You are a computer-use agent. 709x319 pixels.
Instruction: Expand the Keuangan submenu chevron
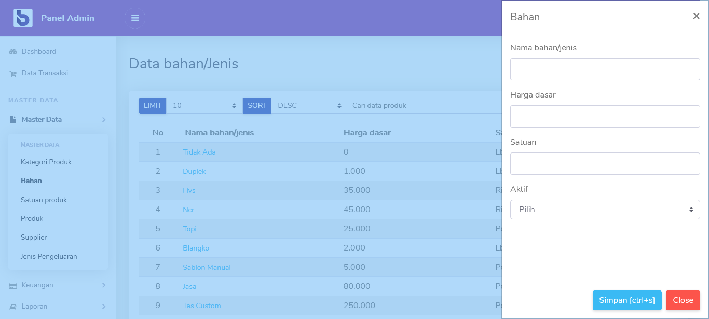coord(104,285)
